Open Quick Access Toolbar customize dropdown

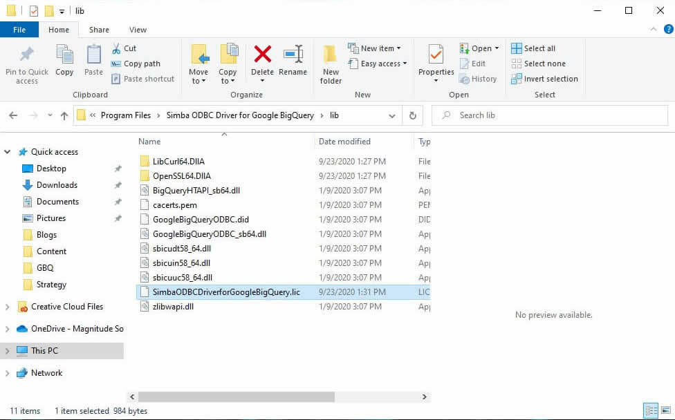coord(62,11)
